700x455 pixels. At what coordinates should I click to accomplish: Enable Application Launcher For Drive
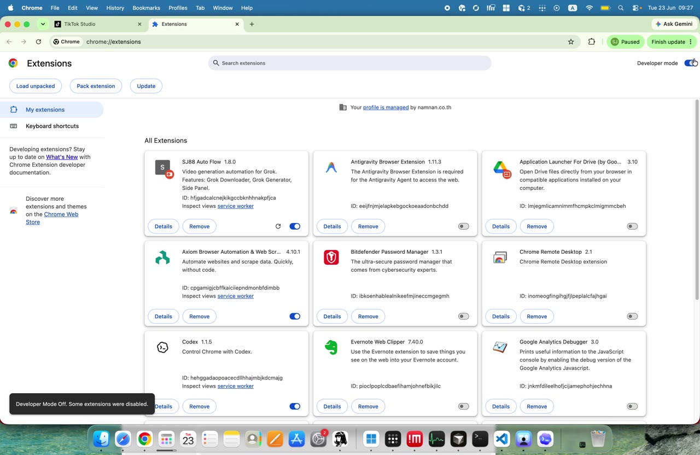632,226
